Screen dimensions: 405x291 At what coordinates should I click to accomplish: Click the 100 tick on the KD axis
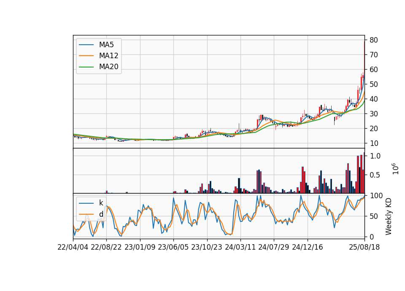[376, 196]
